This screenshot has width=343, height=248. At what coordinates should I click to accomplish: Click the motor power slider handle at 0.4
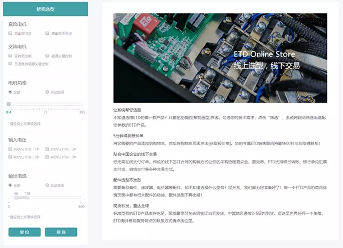pos(8,104)
